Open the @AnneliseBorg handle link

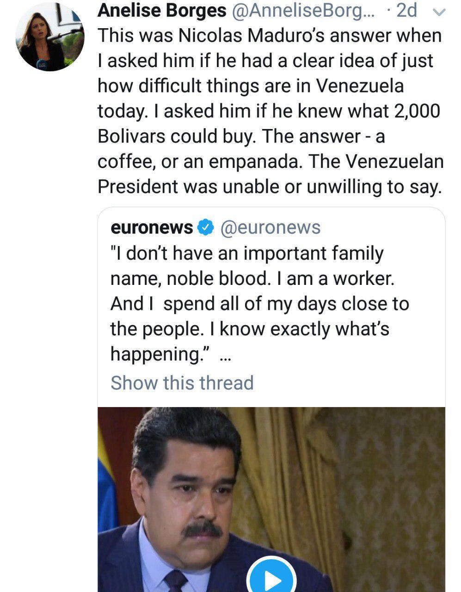click(303, 11)
